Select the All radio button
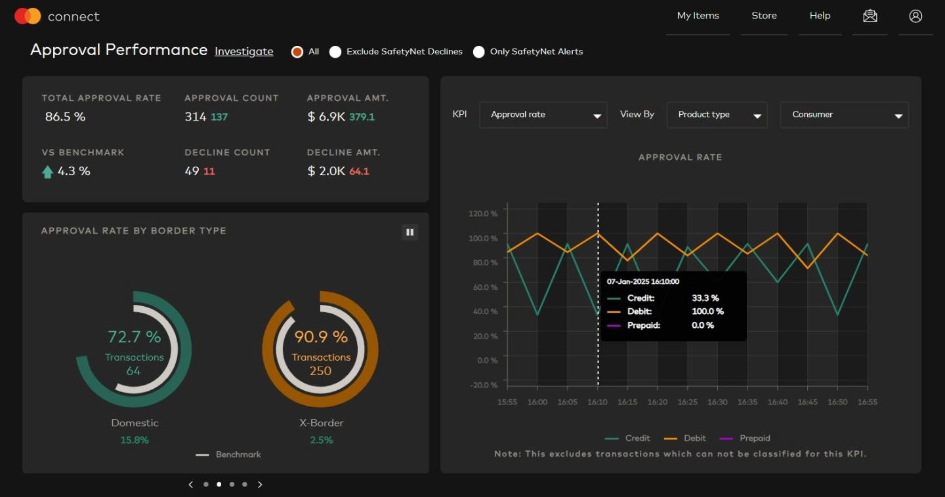Image resolution: width=945 pixels, height=497 pixels. (297, 51)
